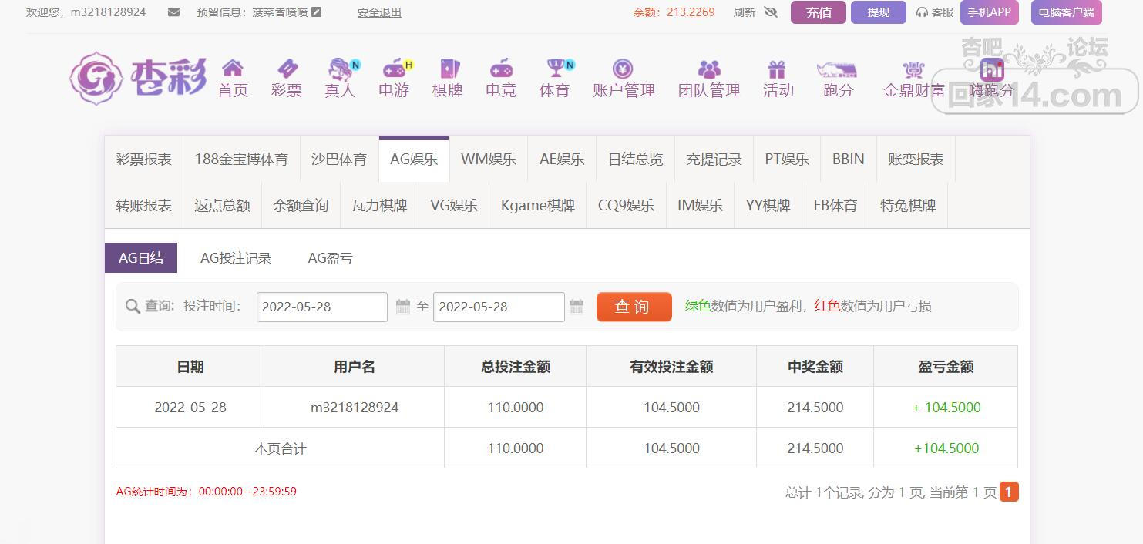The height and width of the screenshot is (544, 1143).
Task: Switch to the AG盈亏 sub-tab
Action: tap(330, 258)
